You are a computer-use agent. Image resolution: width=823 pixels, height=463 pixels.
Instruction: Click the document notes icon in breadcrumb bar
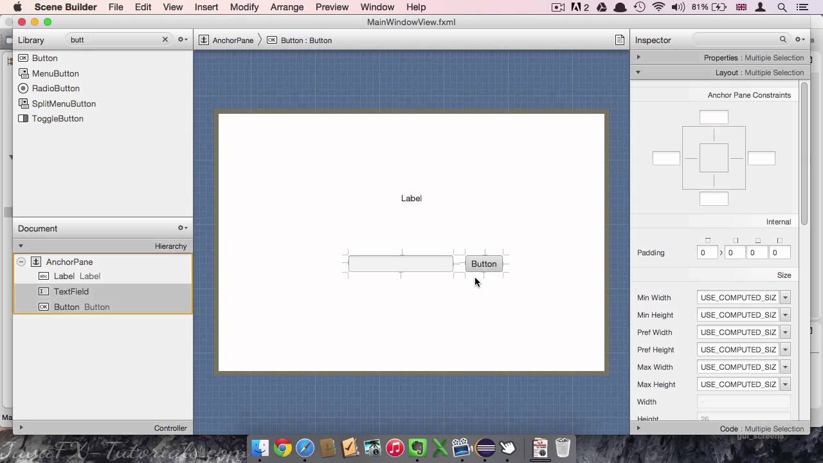coord(620,40)
